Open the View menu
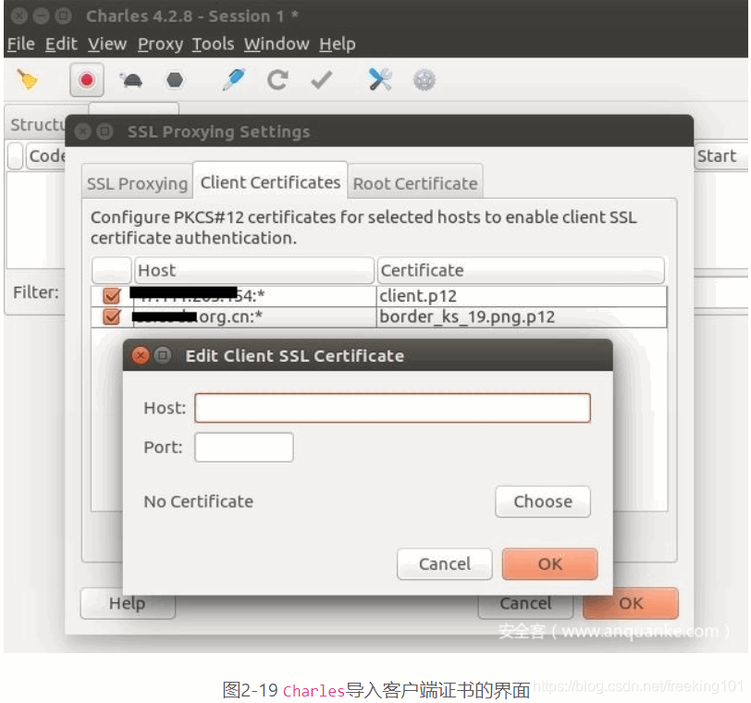 [107, 44]
